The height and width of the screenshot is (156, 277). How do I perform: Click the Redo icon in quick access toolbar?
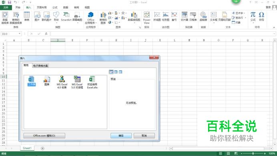(x=23, y=2)
